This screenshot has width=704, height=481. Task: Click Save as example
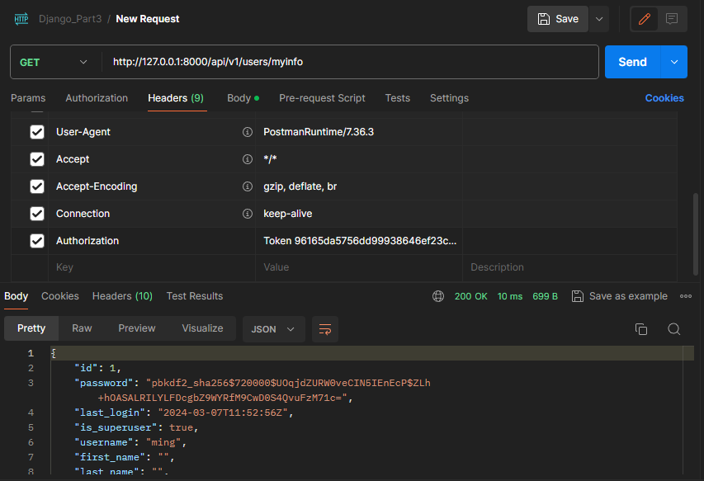click(x=620, y=296)
